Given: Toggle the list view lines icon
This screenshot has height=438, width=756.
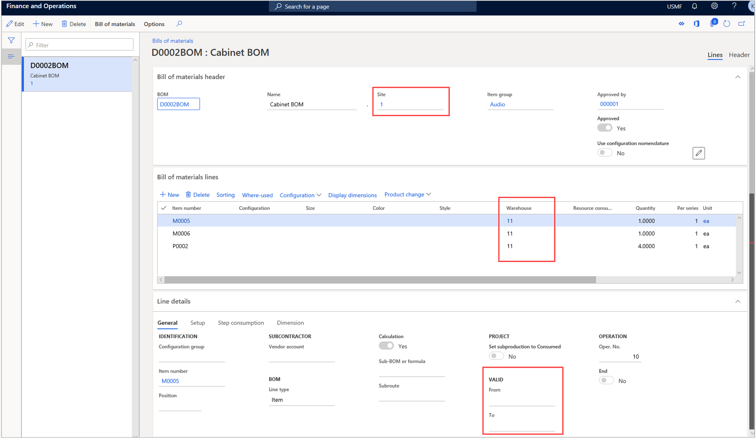Looking at the screenshot, I should pyautogui.click(x=11, y=56).
